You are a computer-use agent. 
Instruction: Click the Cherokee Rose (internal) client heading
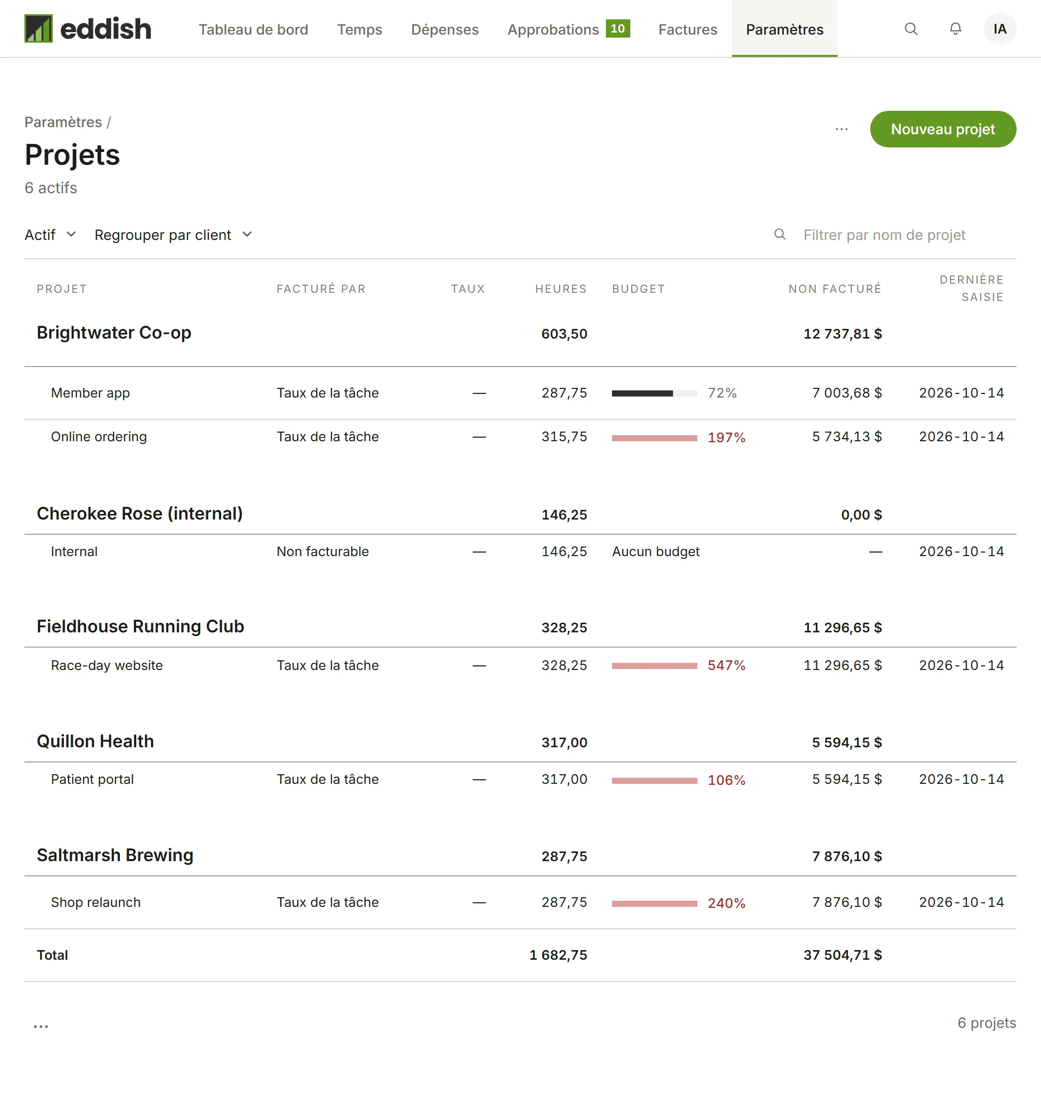pyautogui.click(x=140, y=513)
